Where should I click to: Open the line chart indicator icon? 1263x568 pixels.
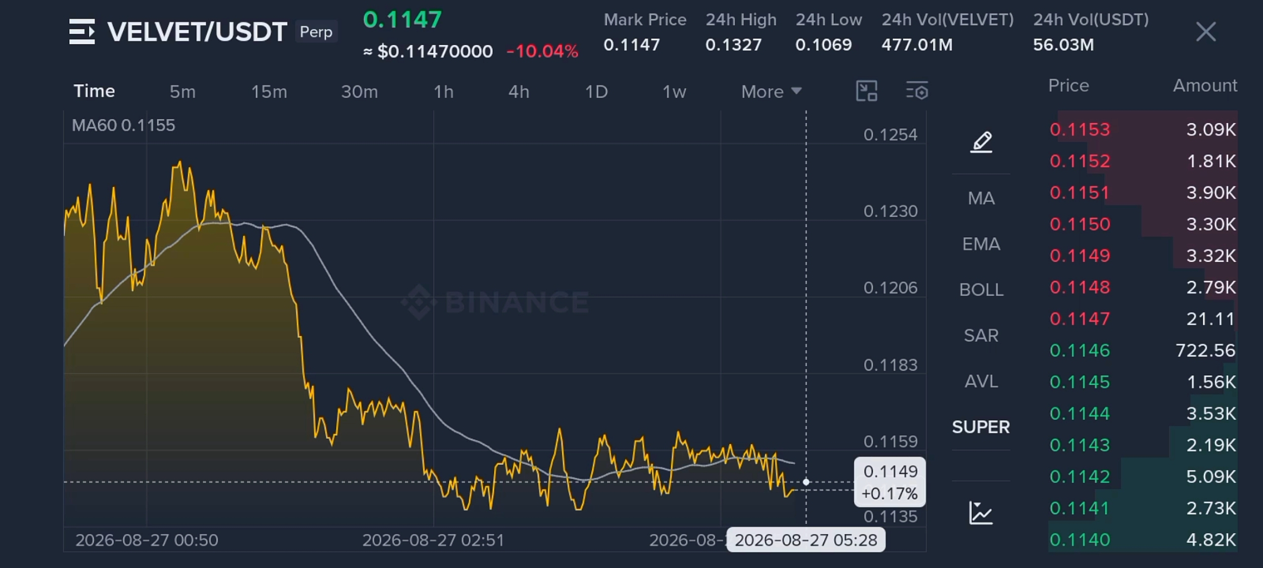coord(981,513)
